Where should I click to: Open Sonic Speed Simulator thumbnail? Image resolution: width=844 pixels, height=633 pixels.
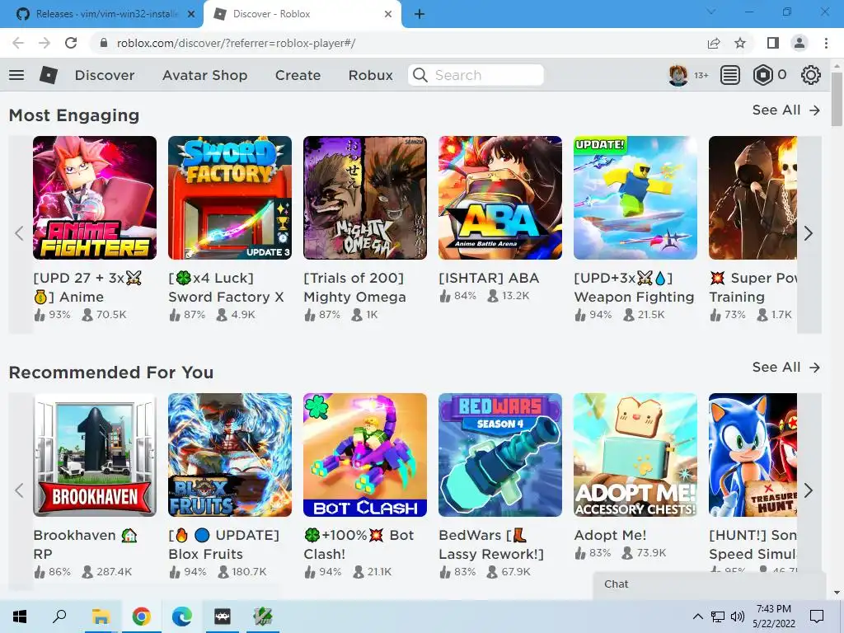[x=753, y=455]
